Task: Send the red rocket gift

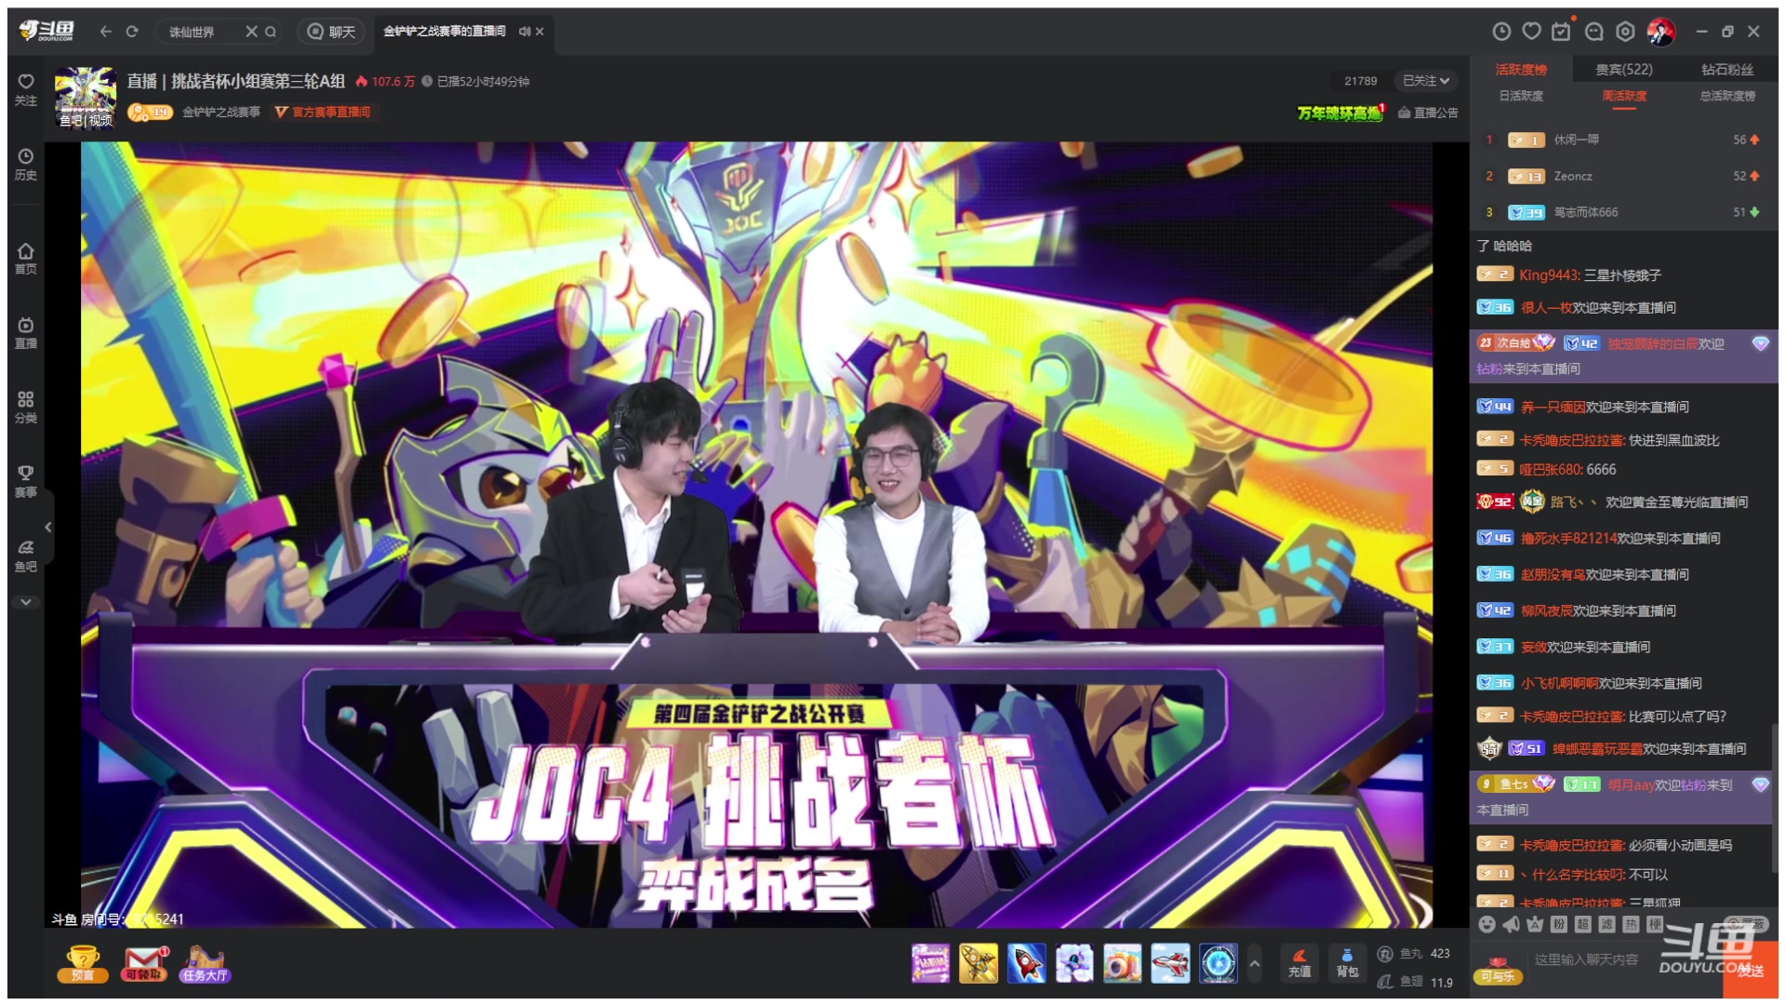Action: coord(1026,963)
